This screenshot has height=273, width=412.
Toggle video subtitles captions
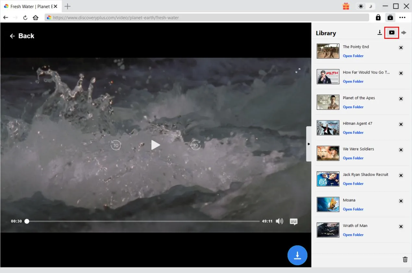(x=293, y=222)
